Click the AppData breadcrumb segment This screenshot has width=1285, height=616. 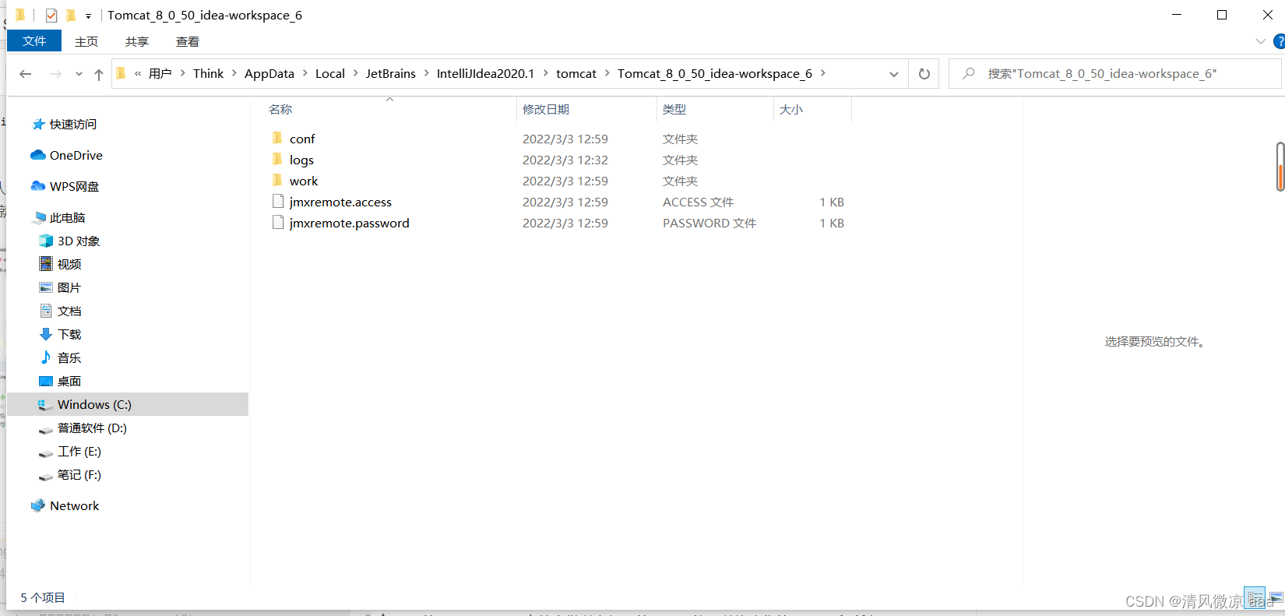pyautogui.click(x=269, y=73)
